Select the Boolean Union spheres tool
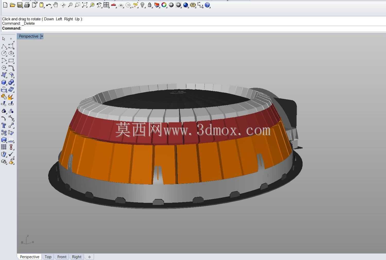 pyautogui.click(x=11, y=82)
